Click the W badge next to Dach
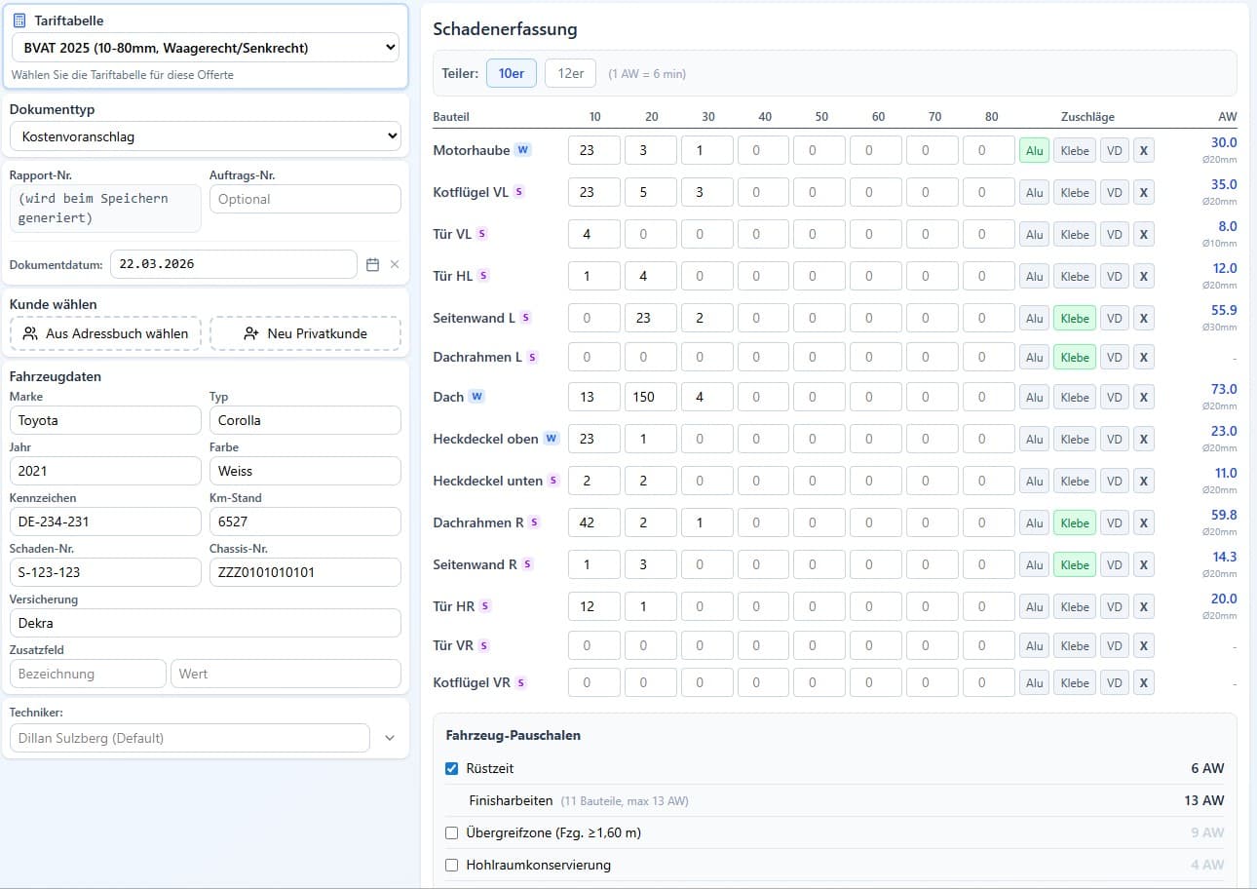This screenshot has height=889, width=1257. click(x=476, y=397)
